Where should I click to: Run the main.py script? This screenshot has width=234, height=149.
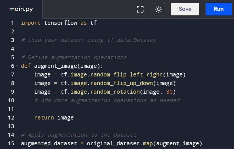pos(219,9)
